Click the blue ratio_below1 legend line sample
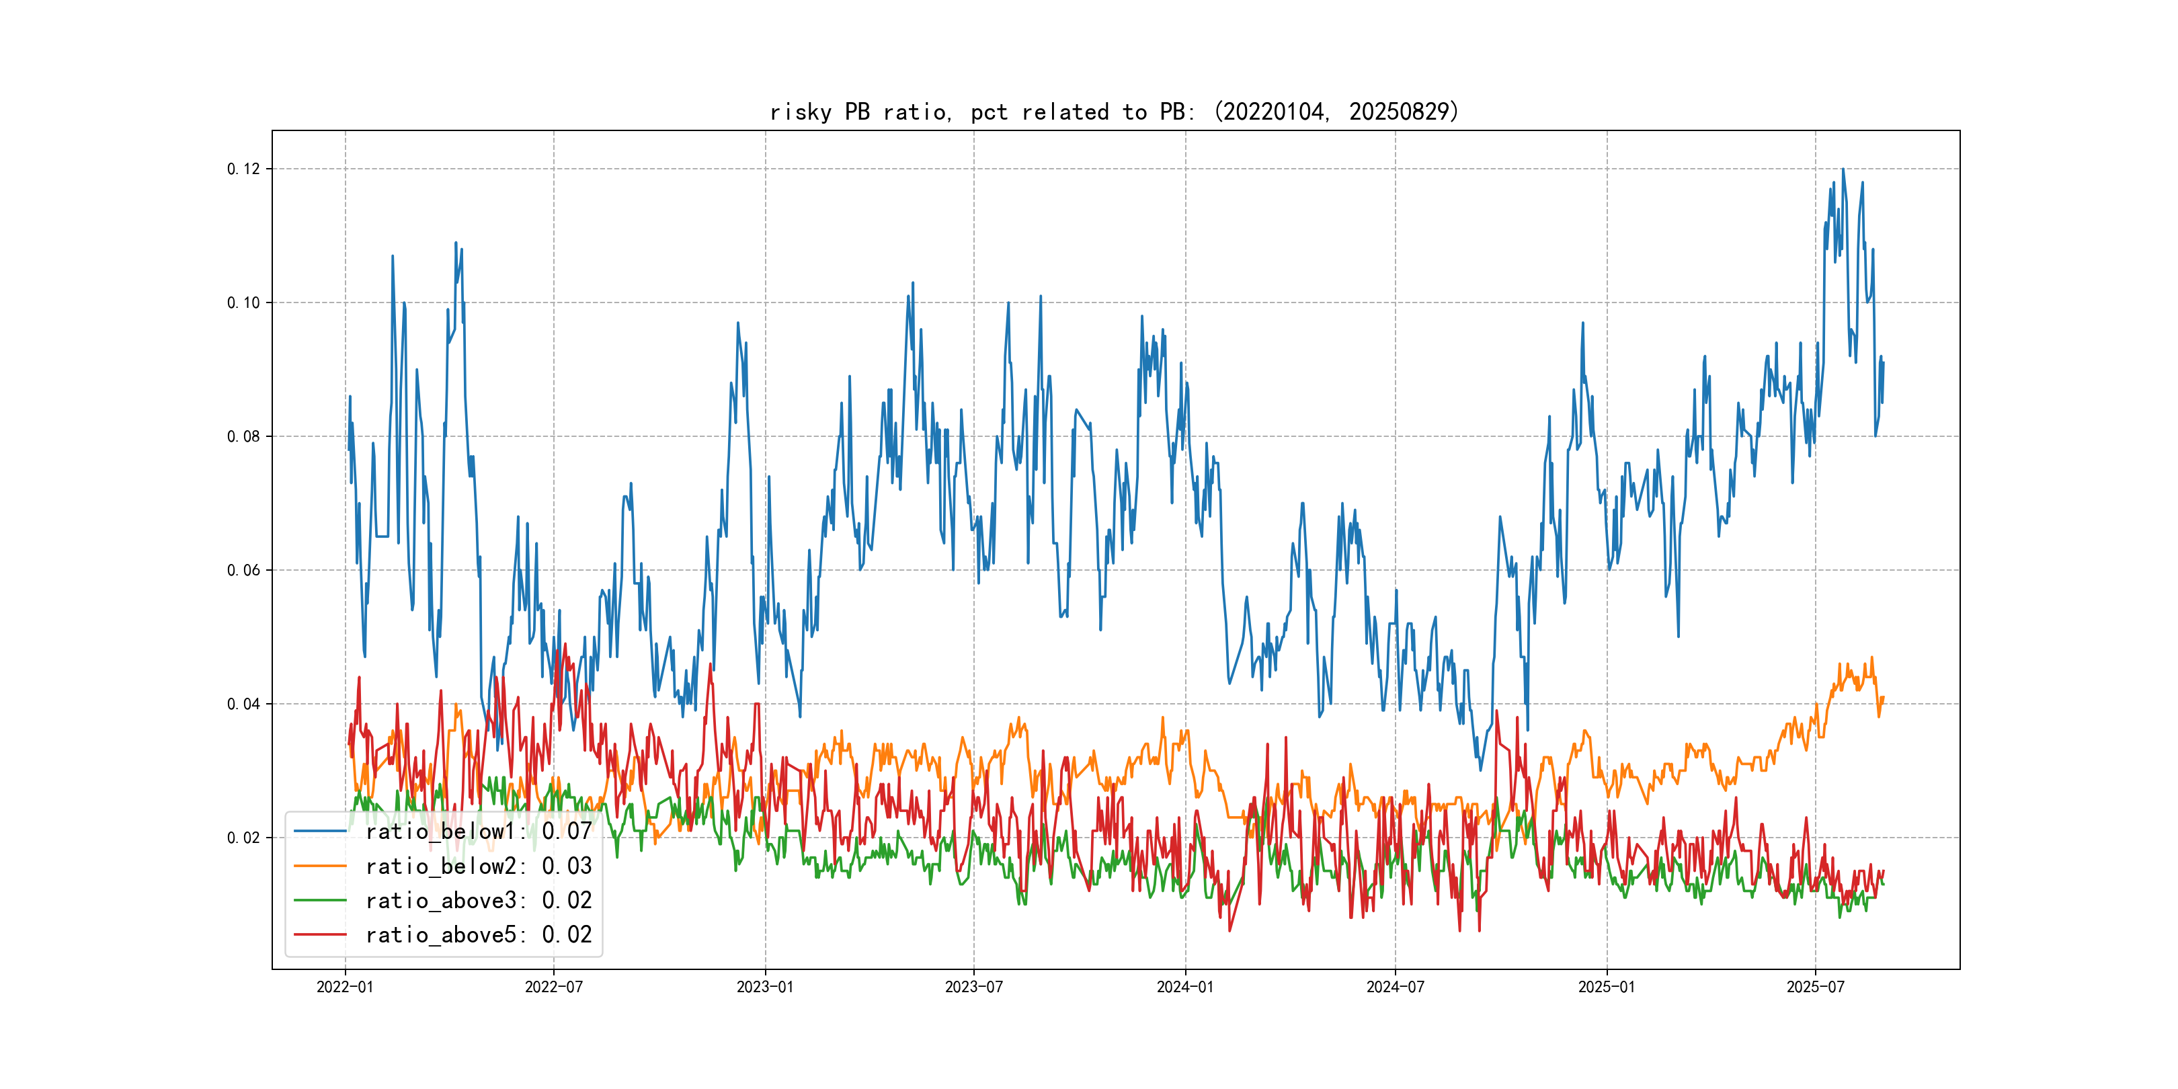 point(321,831)
